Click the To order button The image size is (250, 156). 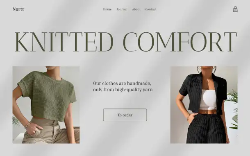point(125,115)
